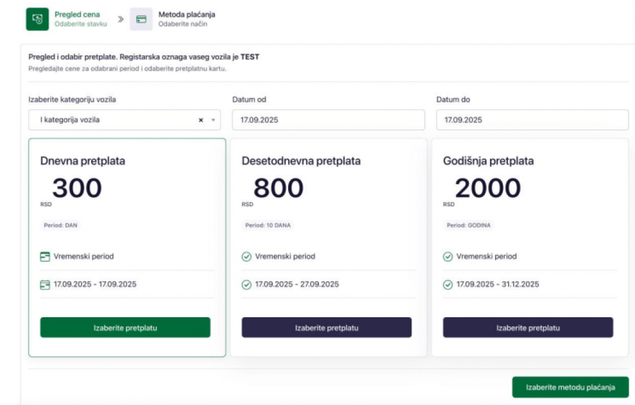
Task: Clear the selected vehicle category with X
Action: [x=201, y=120]
